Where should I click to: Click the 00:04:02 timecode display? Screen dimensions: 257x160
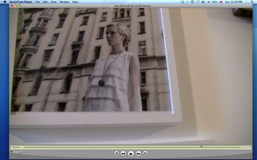pos(16,147)
